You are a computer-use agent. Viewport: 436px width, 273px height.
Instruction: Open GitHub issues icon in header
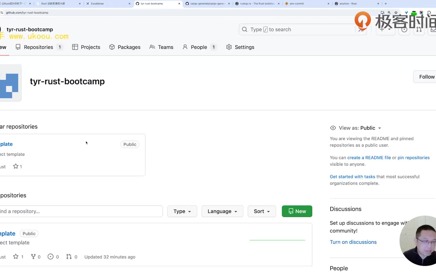(404, 30)
